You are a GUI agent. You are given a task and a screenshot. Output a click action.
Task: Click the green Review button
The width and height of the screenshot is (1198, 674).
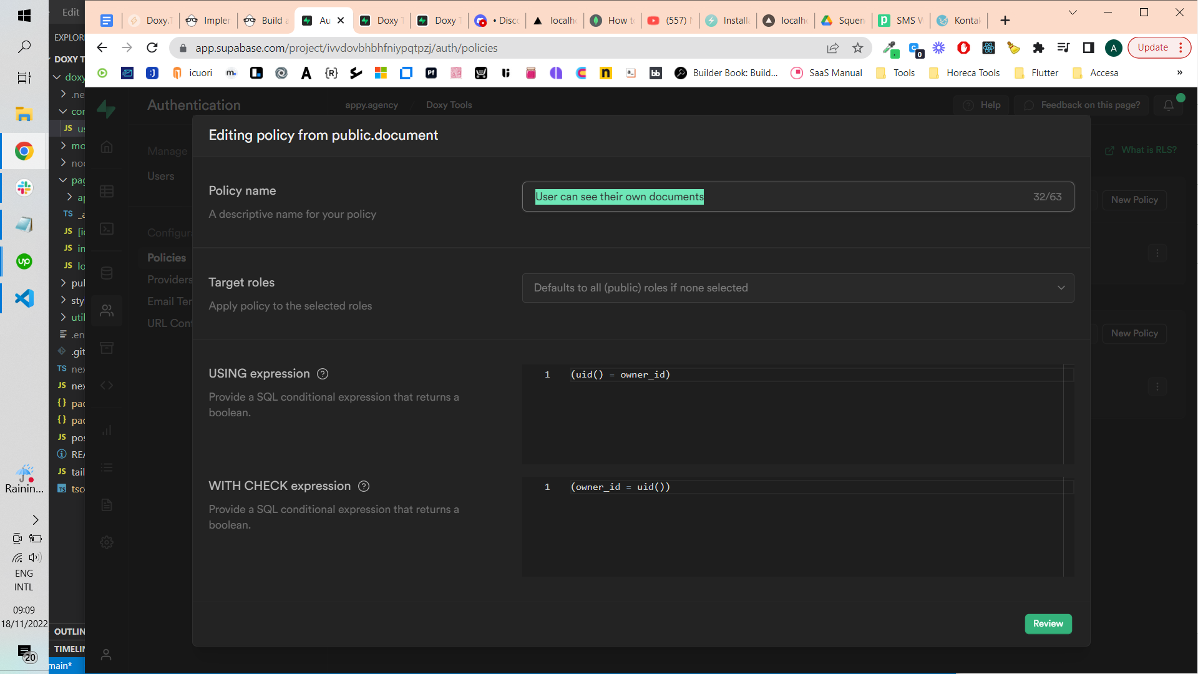point(1048,623)
